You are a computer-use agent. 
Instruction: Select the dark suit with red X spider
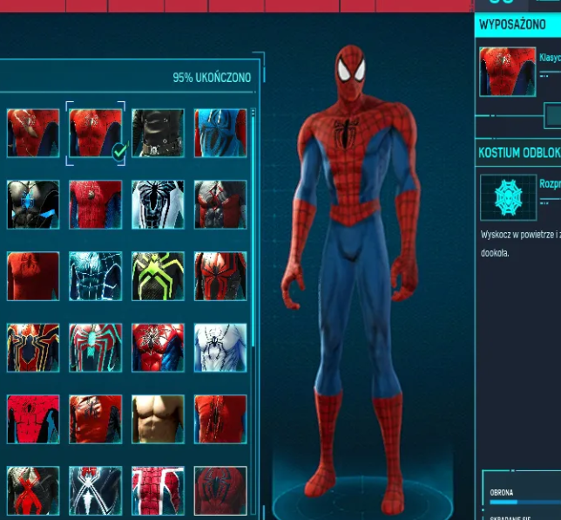tap(33, 490)
